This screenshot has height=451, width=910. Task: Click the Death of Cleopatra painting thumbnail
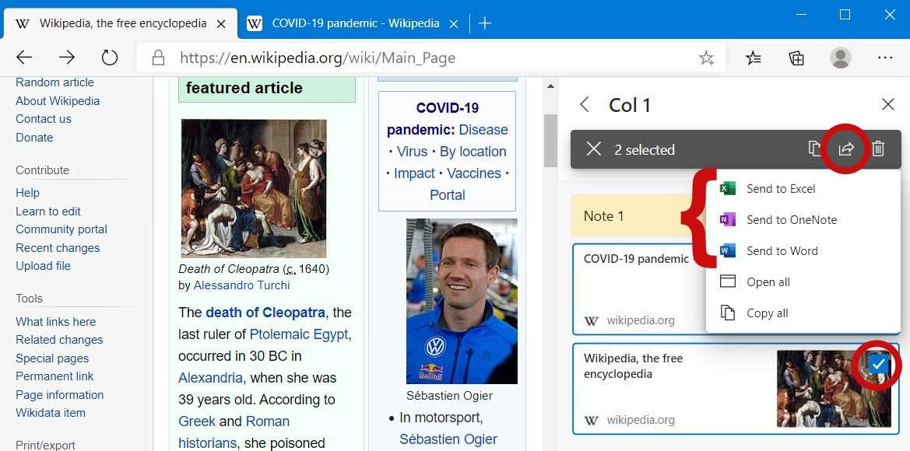[254, 188]
